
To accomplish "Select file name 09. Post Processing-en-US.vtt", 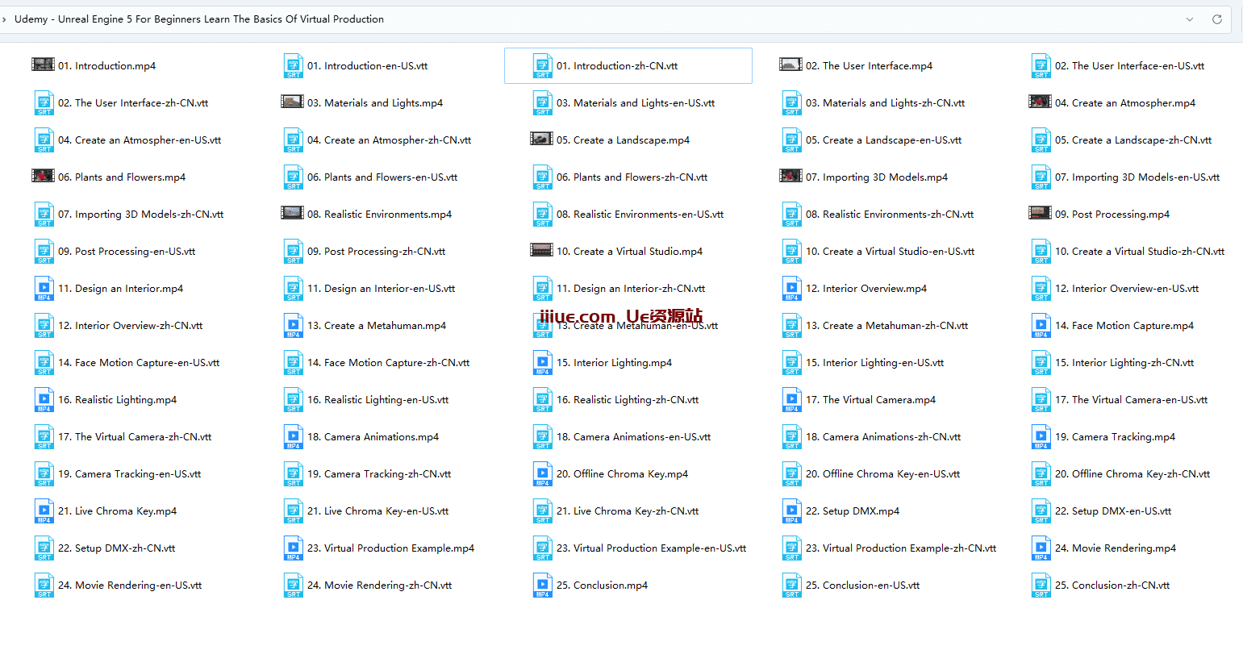I will pos(127,252).
